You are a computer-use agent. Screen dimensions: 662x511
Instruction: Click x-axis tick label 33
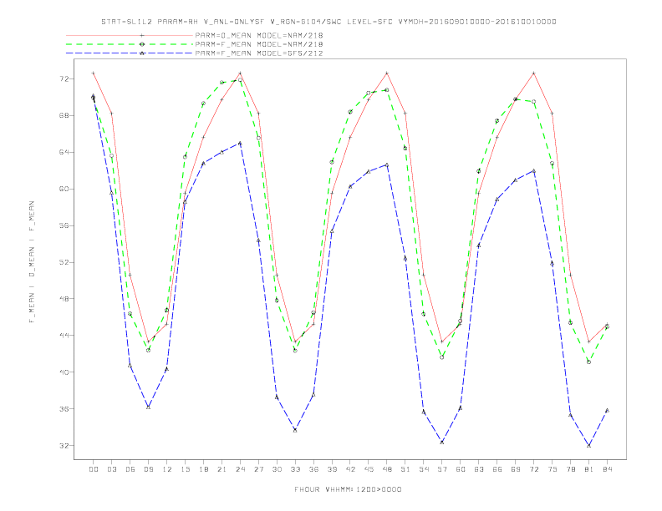point(295,469)
